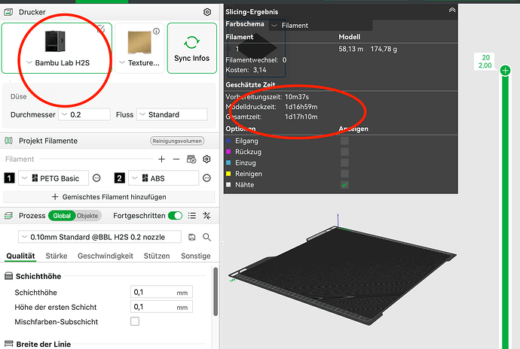This screenshot has height=349, width=520.
Task: Open the nozzle Durchmesser 0.2 dropdown
Action: coord(84,114)
